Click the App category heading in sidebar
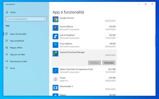 8,26
